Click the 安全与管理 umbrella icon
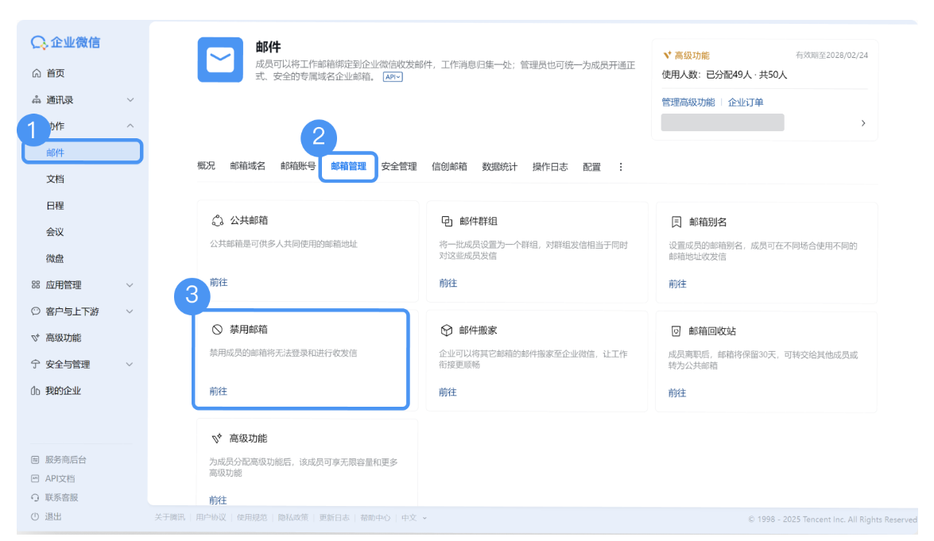Screen dimensions: 934x541 point(36,364)
